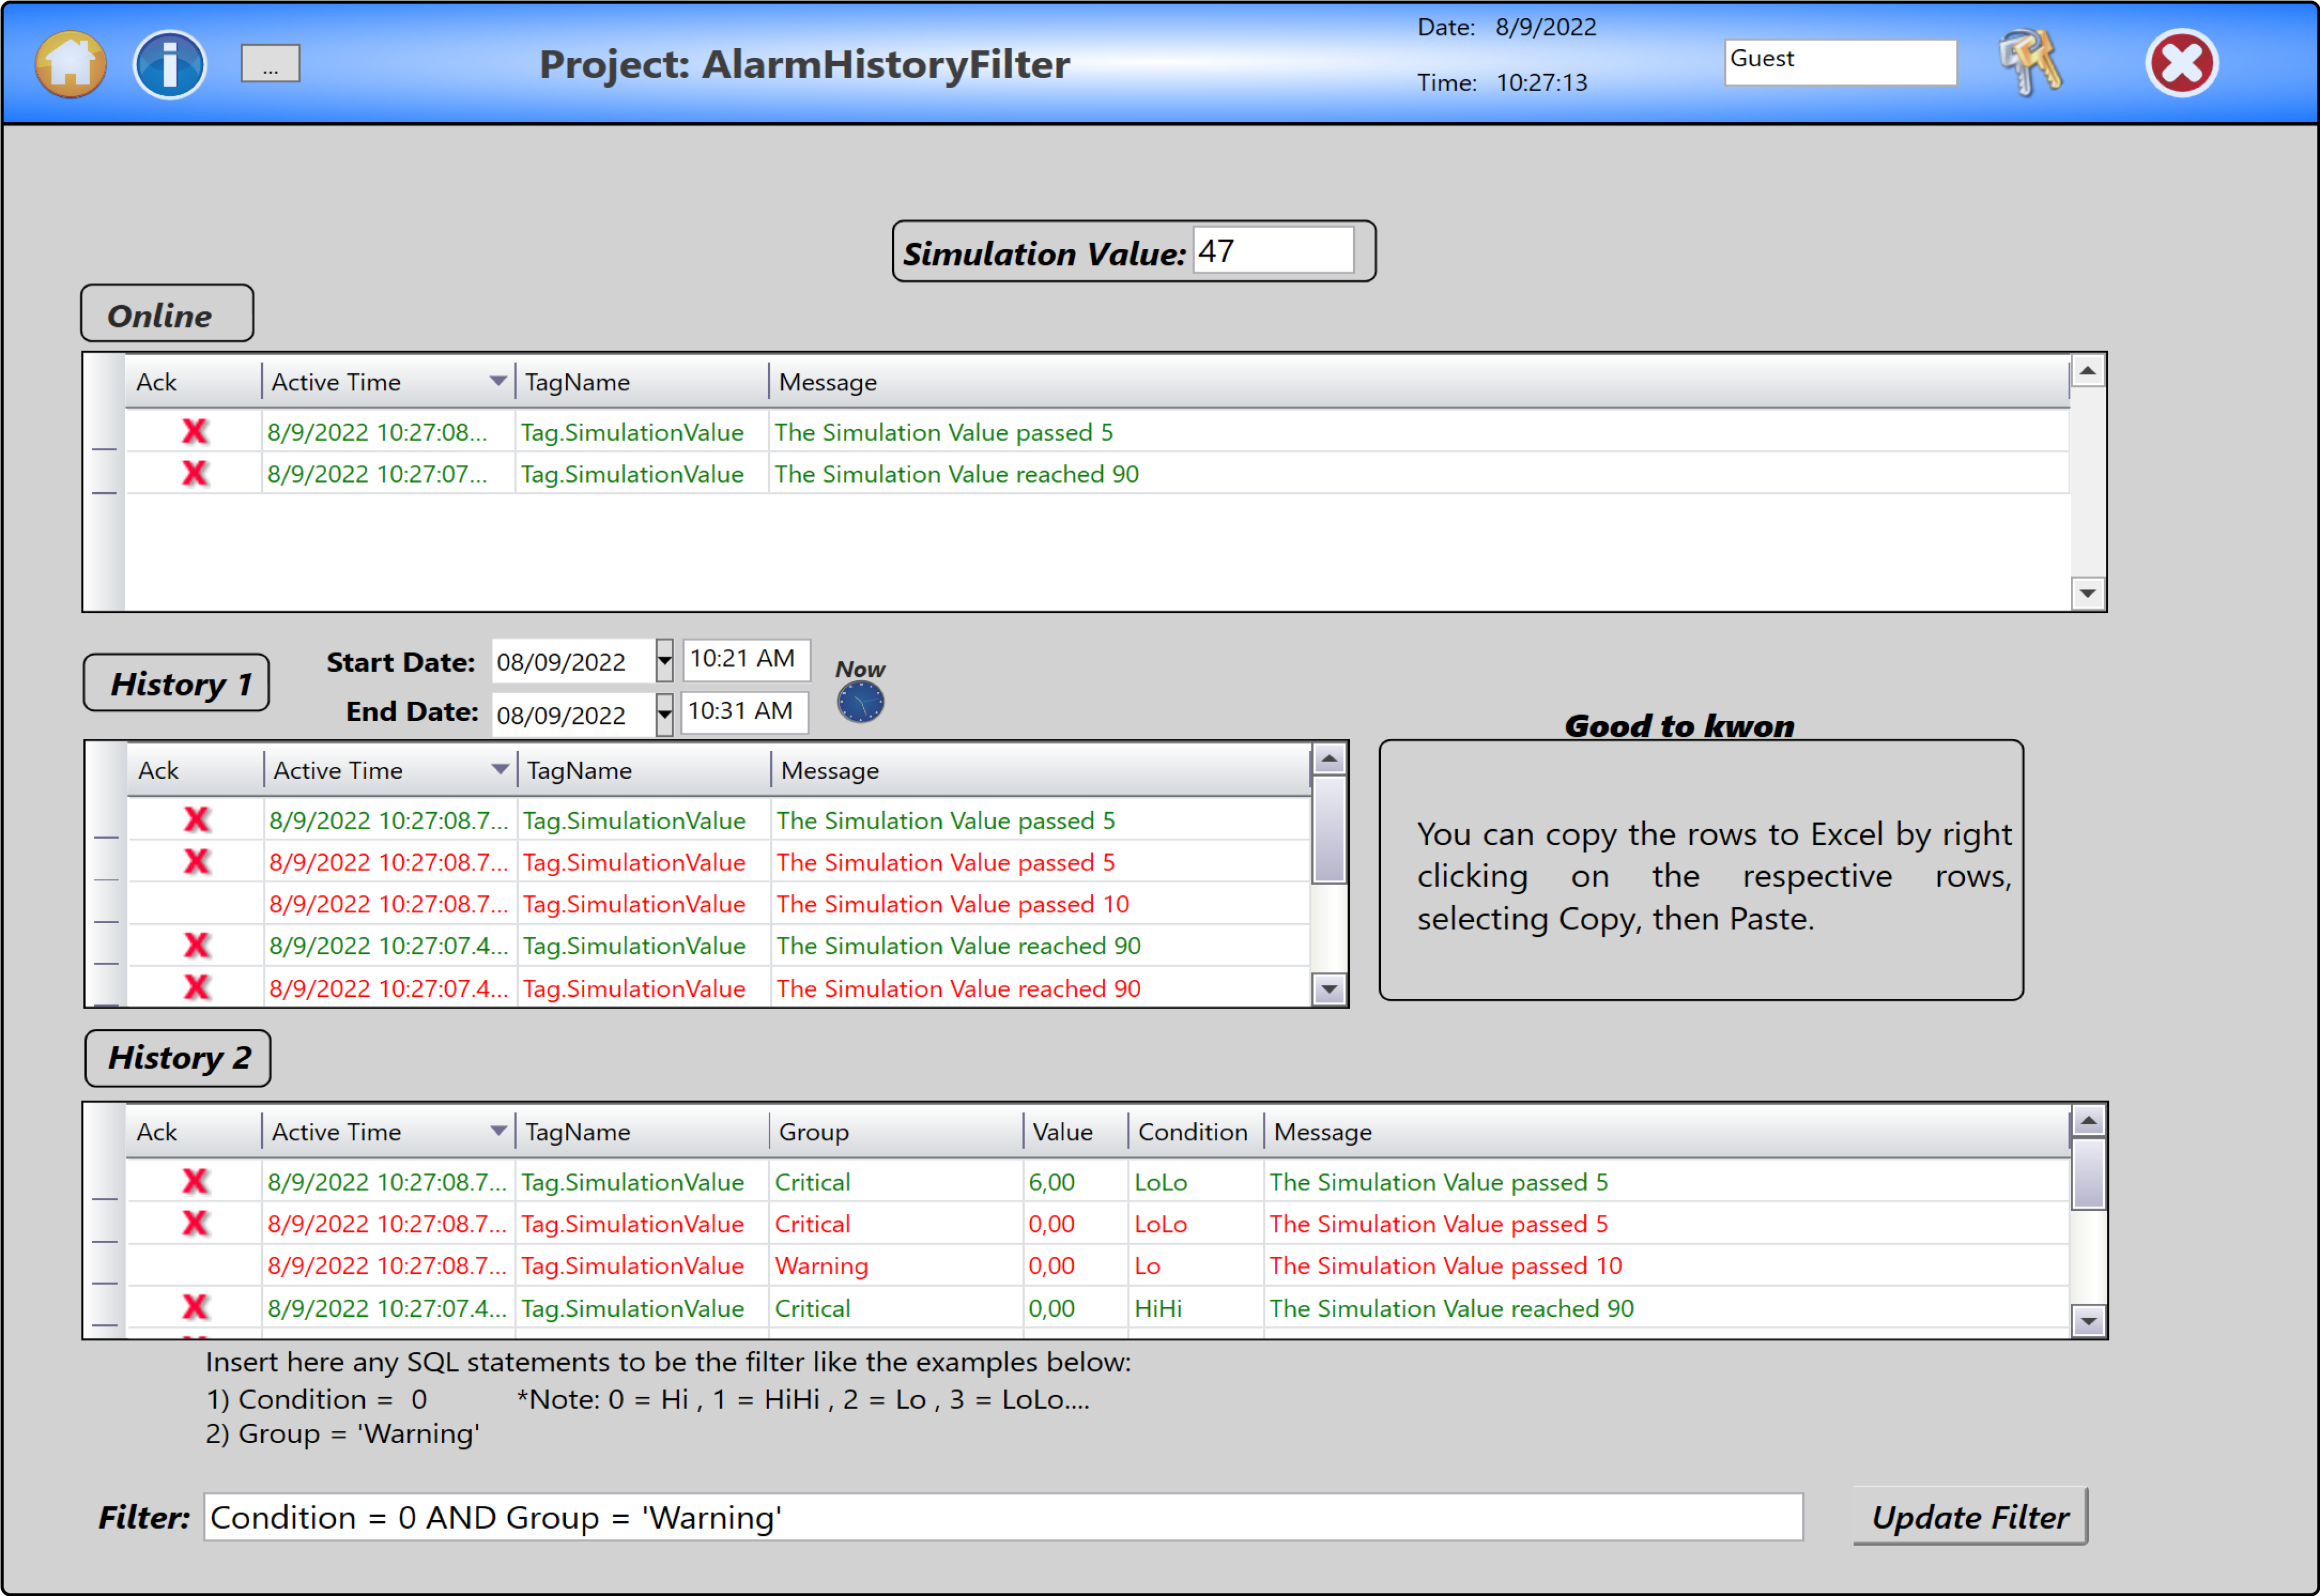Click History 2 Condition column header
The image size is (2320, 1596).
(1196, 1132)
